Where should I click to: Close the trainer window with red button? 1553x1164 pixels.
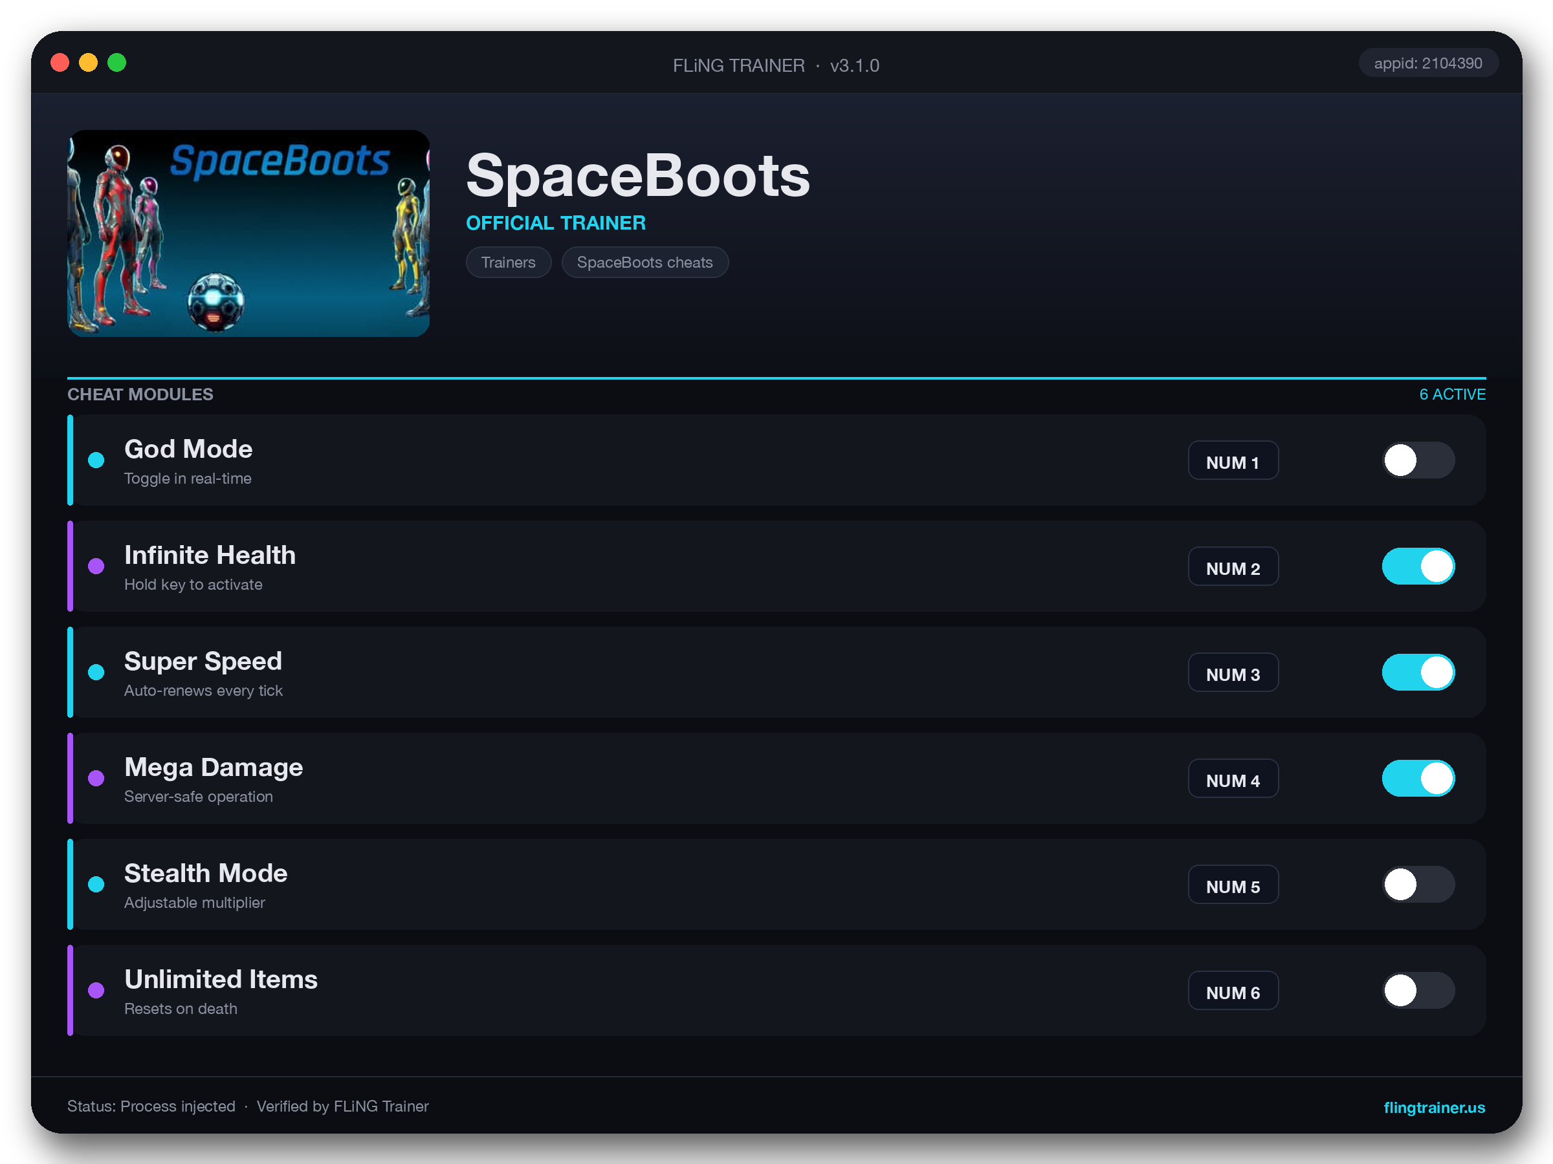(x=60, y=63)
